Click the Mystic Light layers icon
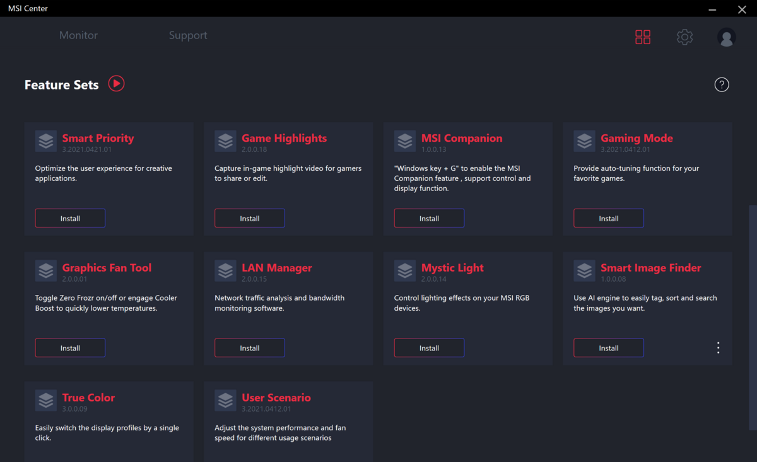 [x=405, y=271]
